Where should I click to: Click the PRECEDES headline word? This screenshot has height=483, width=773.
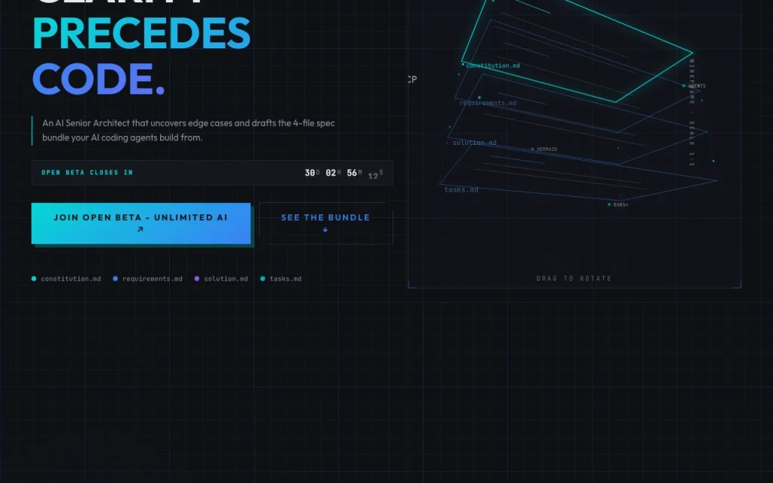141,33
